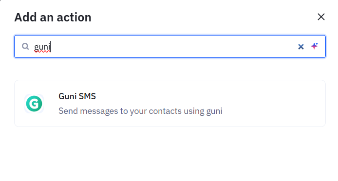The width and height of the screenshot is (338, 181).
Task: Click the AI sparkle icon in search bar
Action: pyautogui.click(x=314, y=46)
